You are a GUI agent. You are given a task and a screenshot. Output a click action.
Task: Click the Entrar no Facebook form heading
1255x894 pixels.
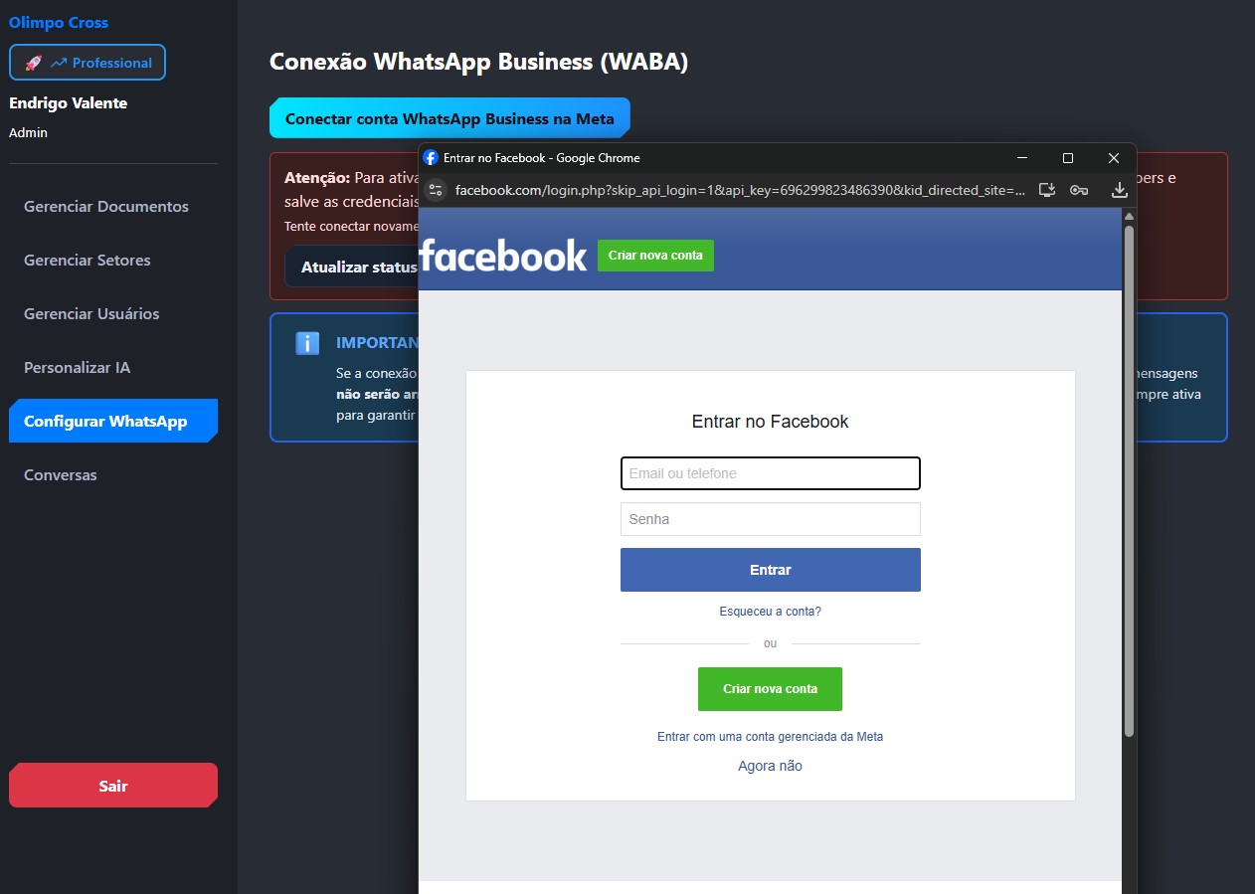click(x=771, y=422)
